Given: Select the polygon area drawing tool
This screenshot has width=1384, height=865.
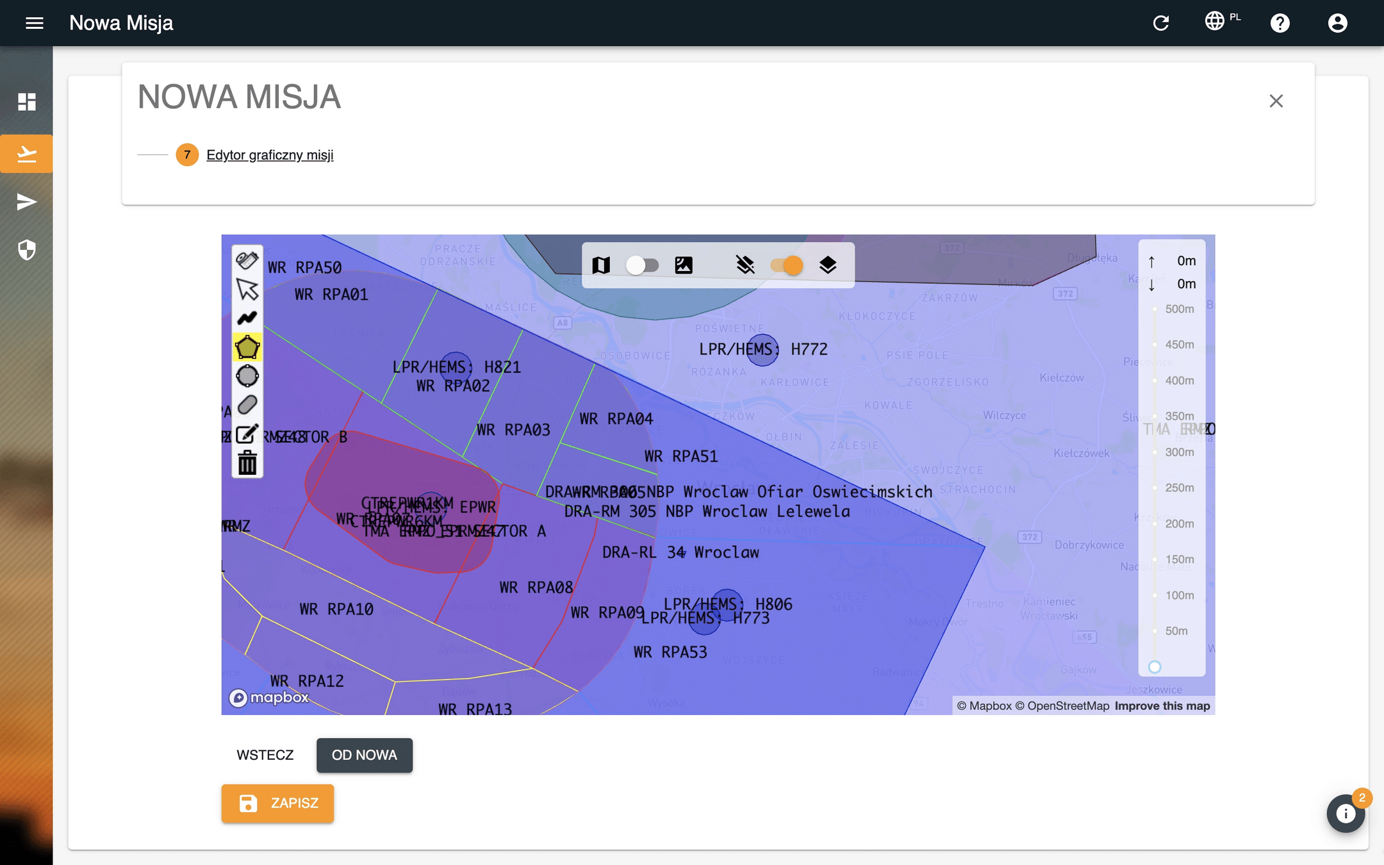Looking at the screenshot, I should pyautogui.click(x=247, y=347).
